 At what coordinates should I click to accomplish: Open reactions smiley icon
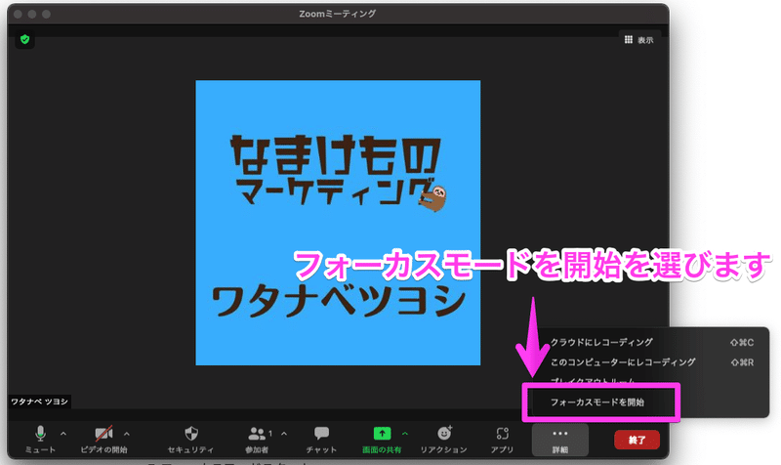(x=444, y=433)
